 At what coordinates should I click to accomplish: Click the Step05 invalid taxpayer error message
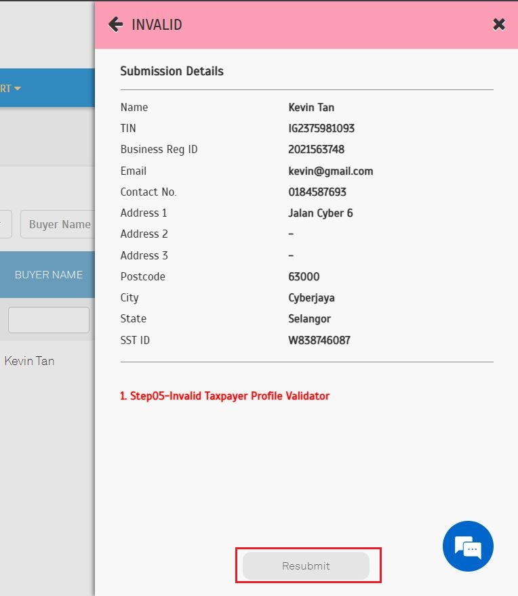click(224, 396)
